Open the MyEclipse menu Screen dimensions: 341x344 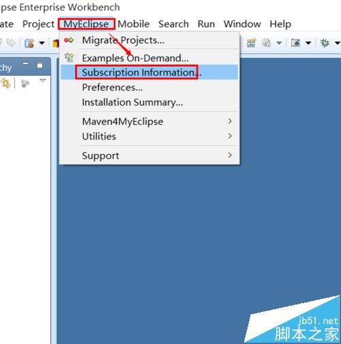(x=86, y=24)
